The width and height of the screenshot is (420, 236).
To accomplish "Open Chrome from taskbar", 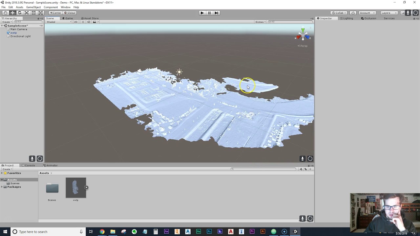I will [x=102, y=232].
